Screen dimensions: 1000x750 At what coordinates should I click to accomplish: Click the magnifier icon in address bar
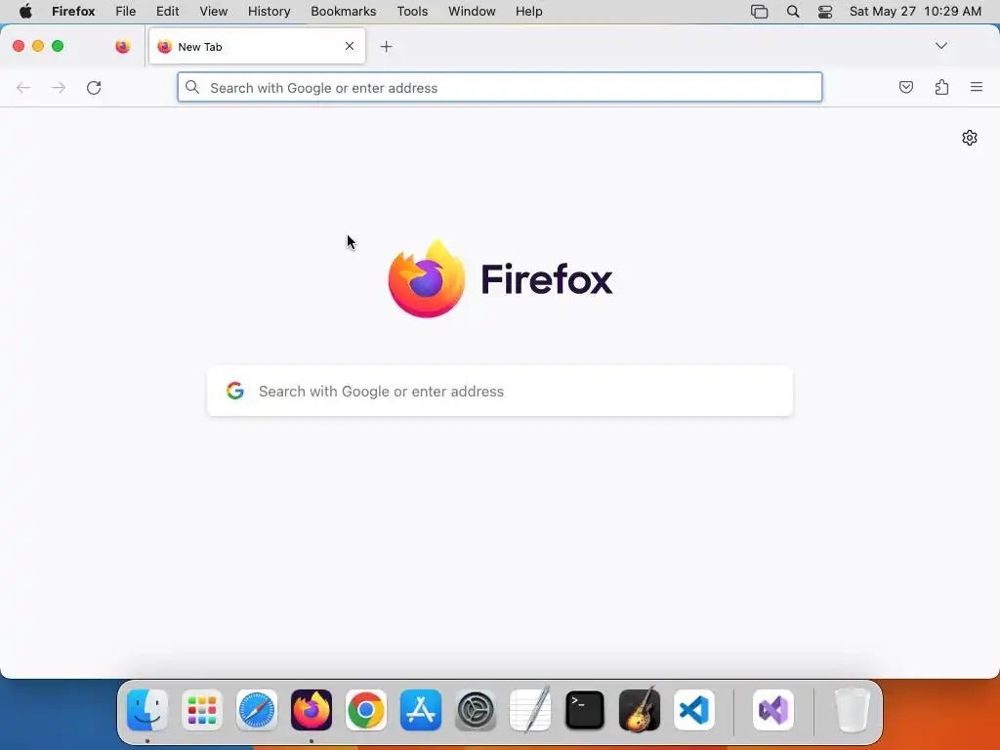coord(192,87)
